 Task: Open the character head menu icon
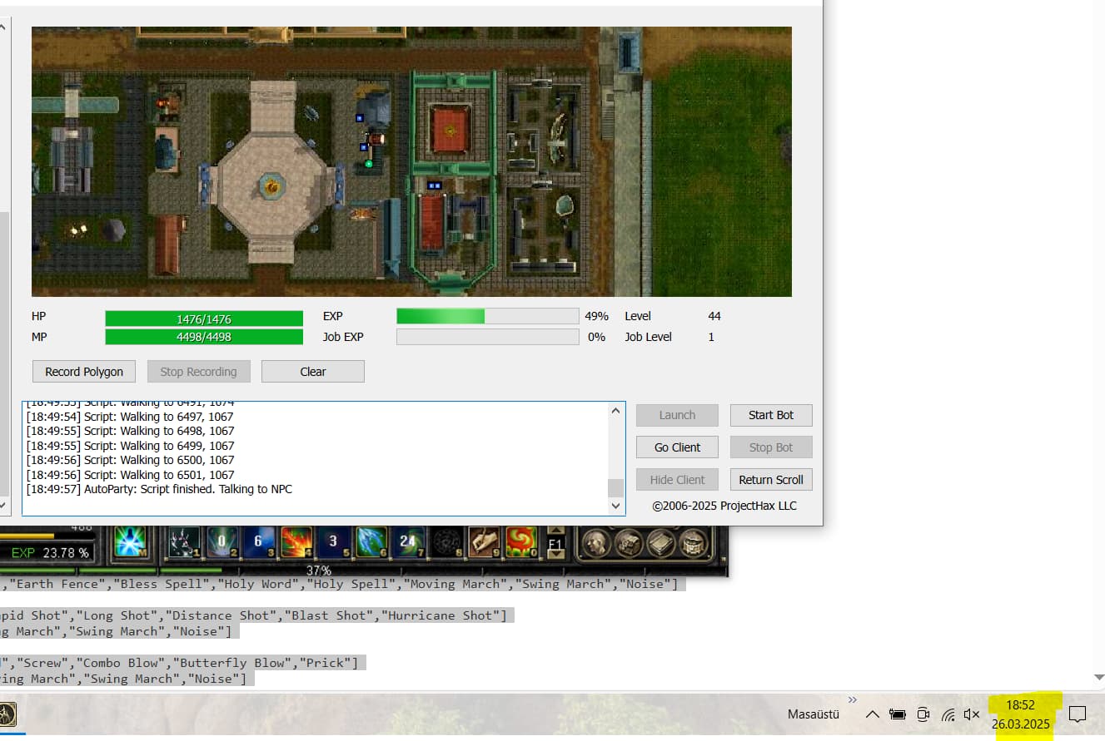596,543
